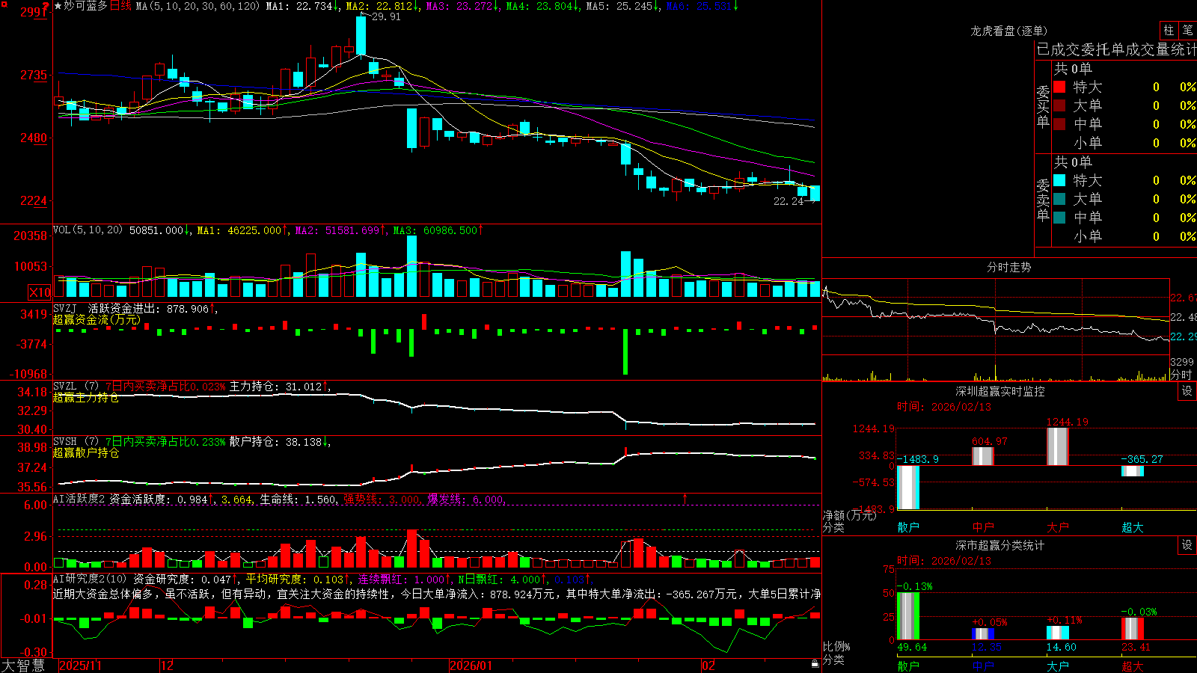Click the 超赢主力持仓 label
This screenshot has height=673, width=1197.
click(85, 398)
